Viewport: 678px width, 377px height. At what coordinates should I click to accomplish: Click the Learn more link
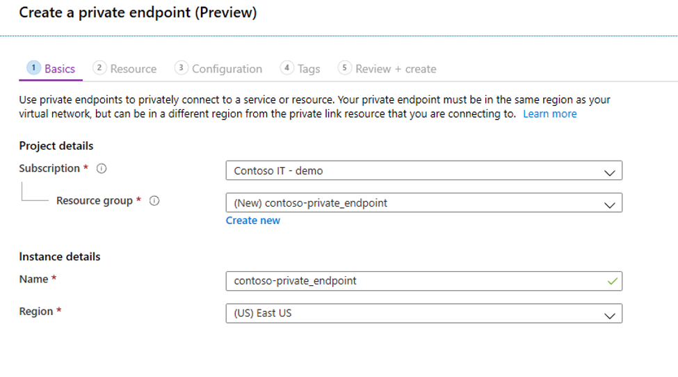(549, 114)
